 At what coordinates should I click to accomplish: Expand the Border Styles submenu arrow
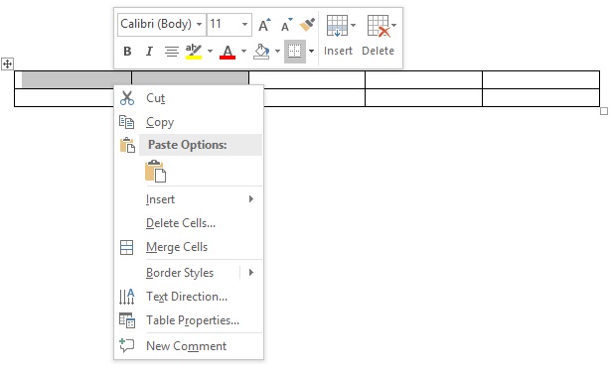(x=251, y=273)
